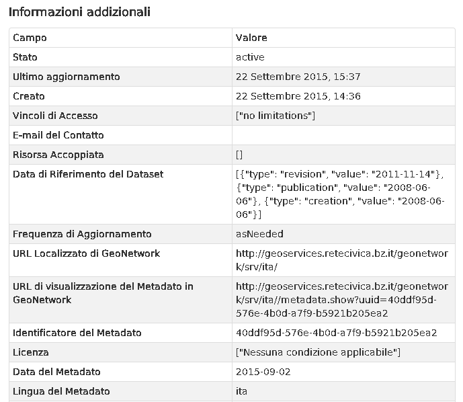Click the empty E-mail del Contatto cell
This screenshot has height=402, width=463.
click(x=343, y=135)
